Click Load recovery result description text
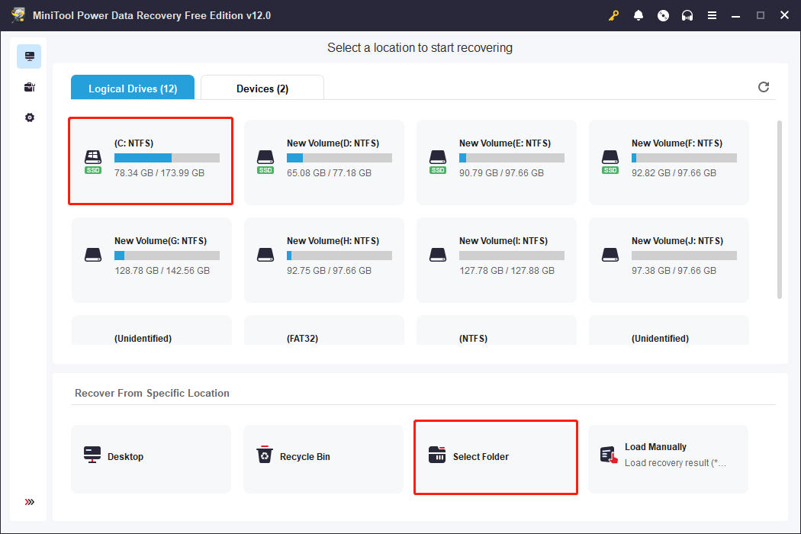 [675, 463]
